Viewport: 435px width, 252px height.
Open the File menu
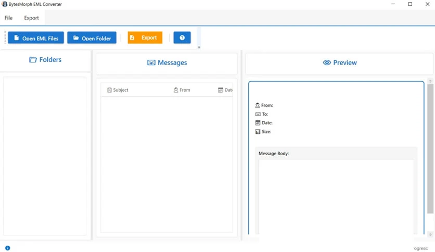9,18
